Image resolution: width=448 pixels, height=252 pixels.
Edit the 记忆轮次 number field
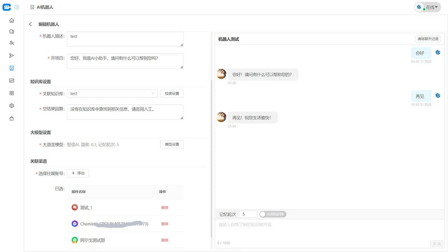click(248, 214)
